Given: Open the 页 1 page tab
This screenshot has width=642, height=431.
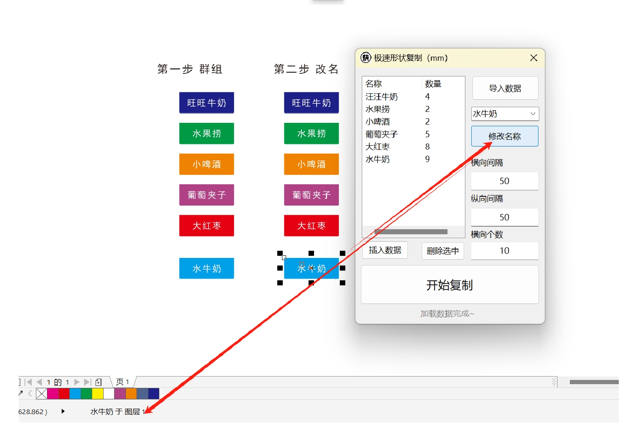Looking at the screenshot, I should (x=123, y=382).
